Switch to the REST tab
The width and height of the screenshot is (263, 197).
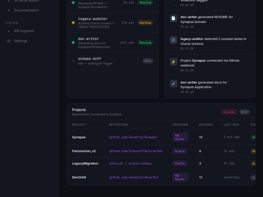point(244,112)
